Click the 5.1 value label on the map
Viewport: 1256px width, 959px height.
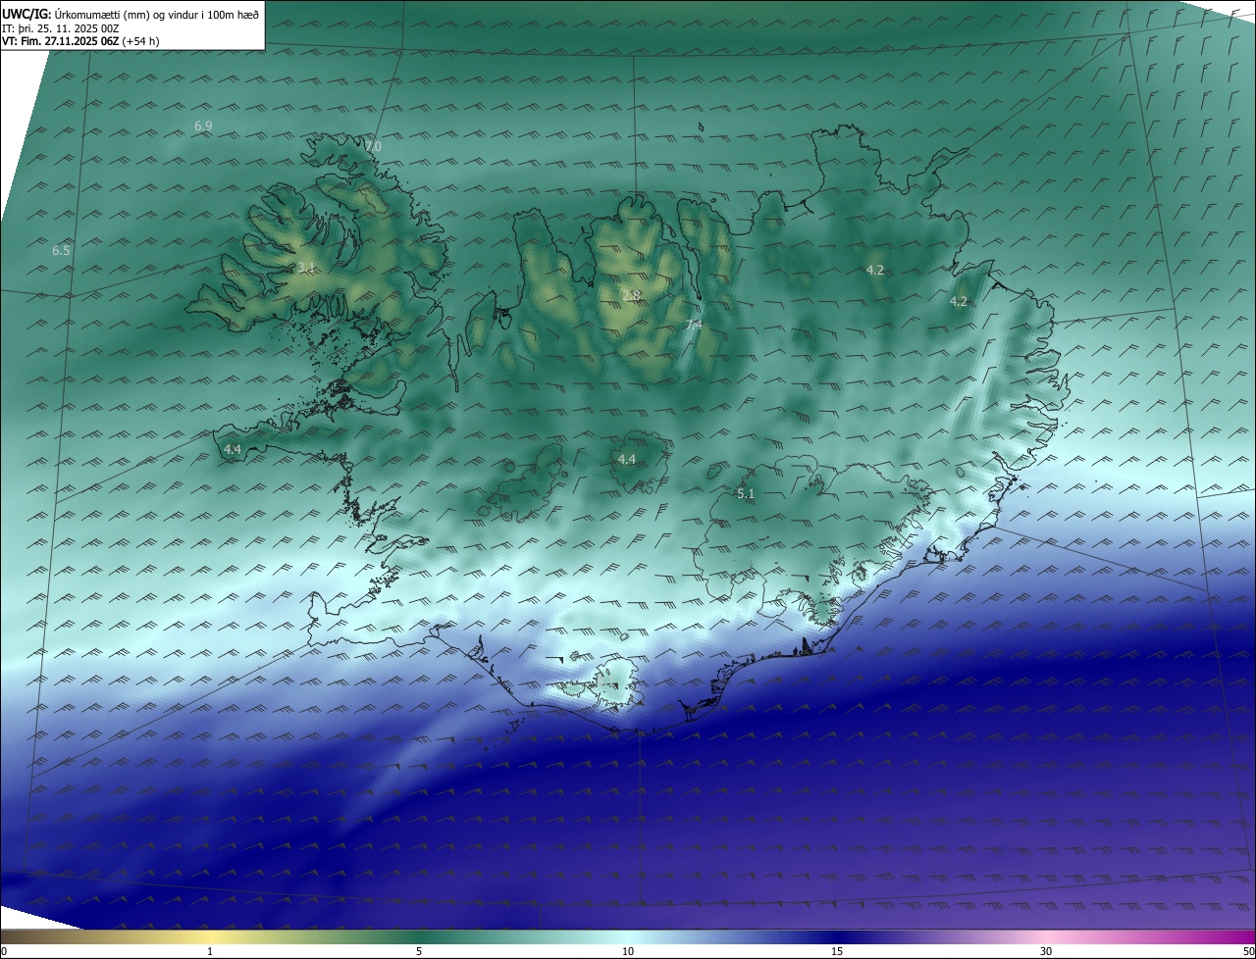pos(746,494)
